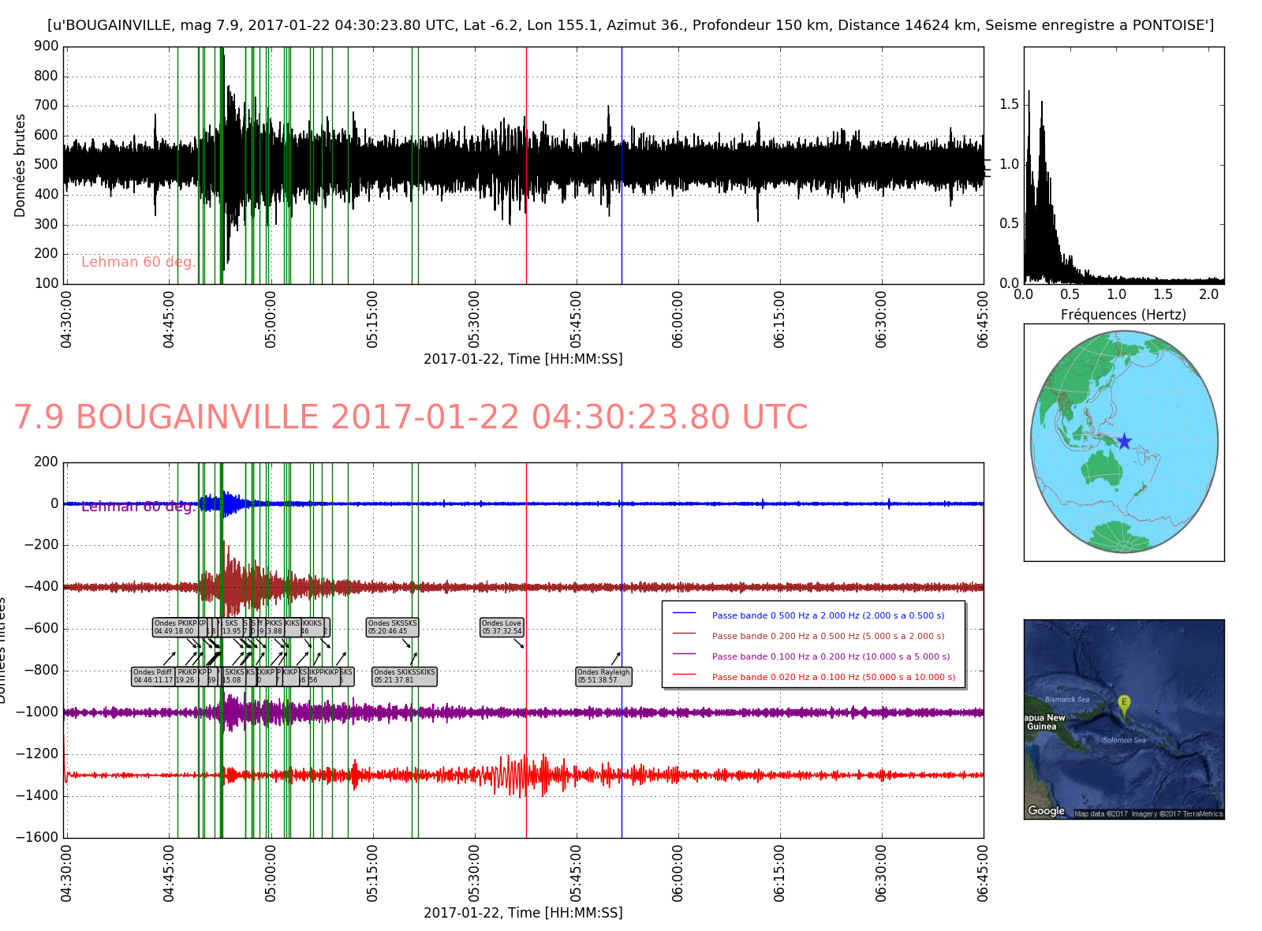Image resolution: width=1262 pixels, height=931 pixels.
Task: Click the Ondes SKIKSSKIKS annotation label
Action: (x=404, y=676)
